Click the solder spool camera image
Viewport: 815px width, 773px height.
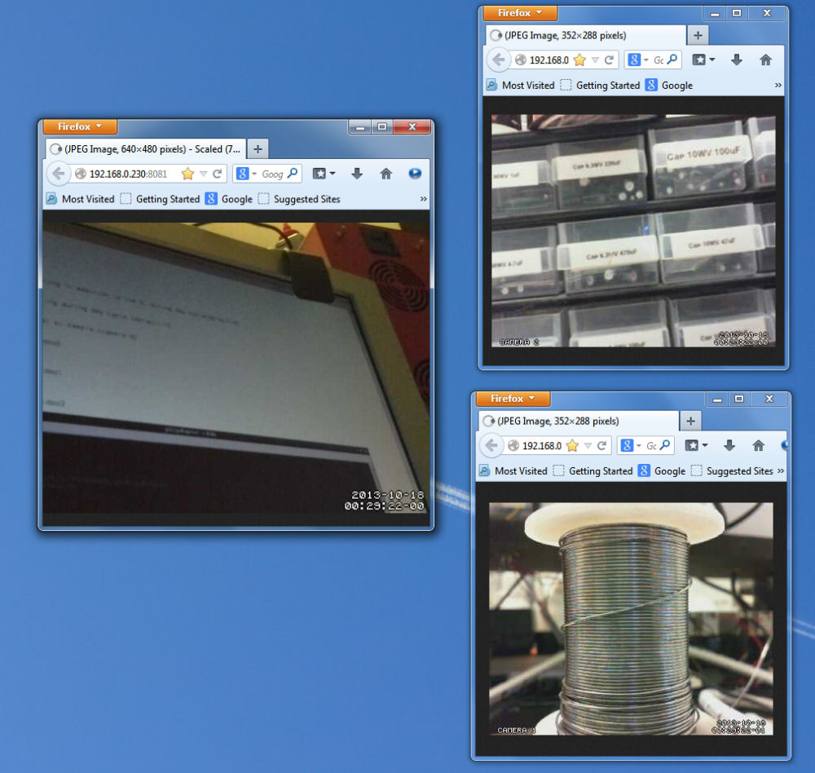[x=631, y=618]
